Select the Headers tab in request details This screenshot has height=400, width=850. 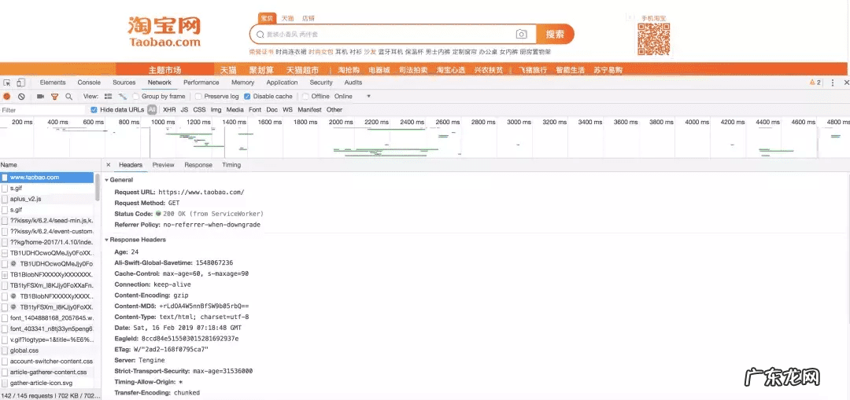[x=131, y=165]
